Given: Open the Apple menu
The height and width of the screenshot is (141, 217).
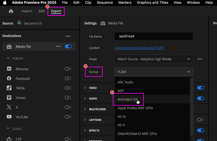Looking at the screenshot, I should (5, 2).
